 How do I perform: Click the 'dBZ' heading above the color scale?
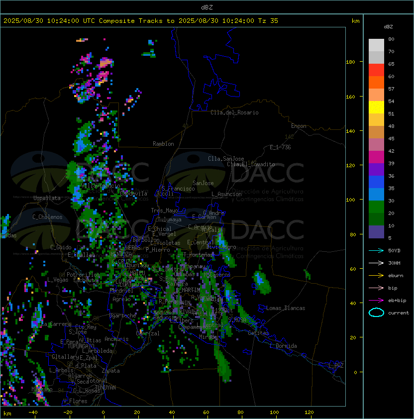click(388, 27)
